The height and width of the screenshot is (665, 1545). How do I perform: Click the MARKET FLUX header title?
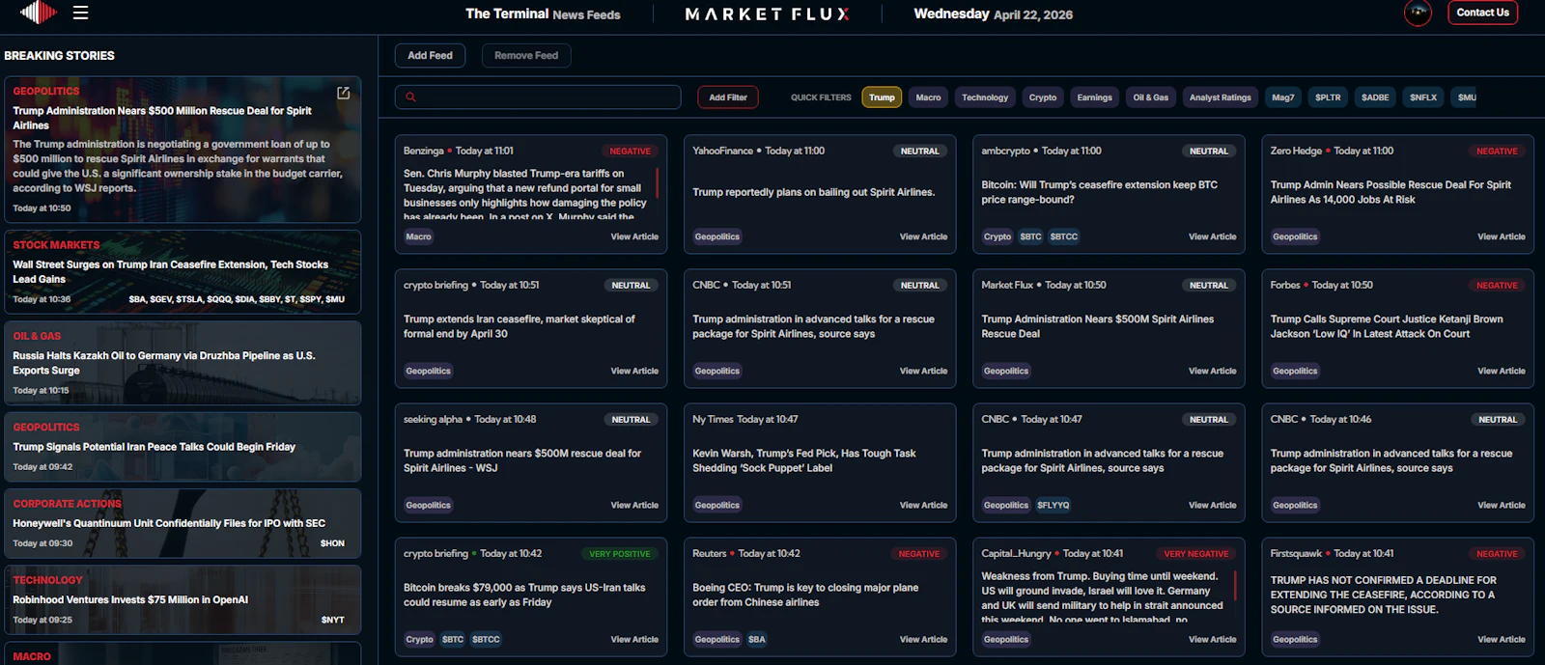click(x=767, y=14)
